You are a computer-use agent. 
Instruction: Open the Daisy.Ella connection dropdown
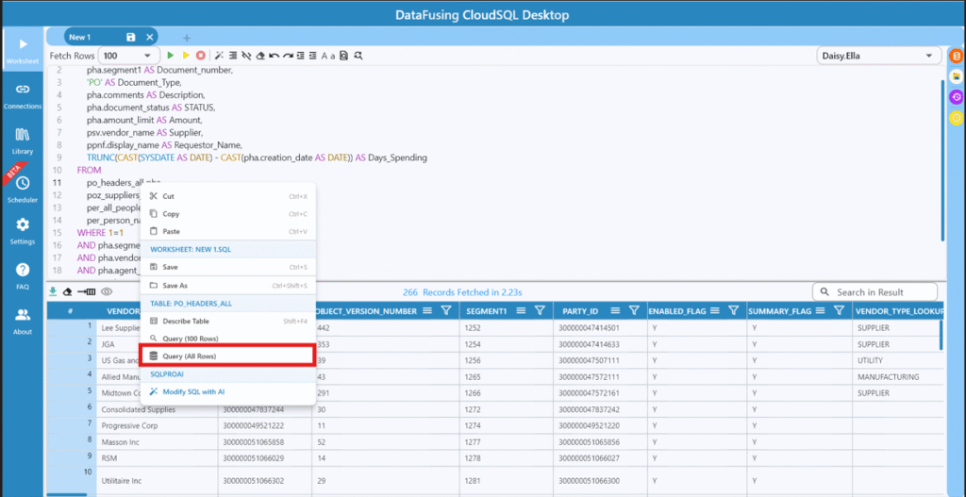[x=877, y=56]
